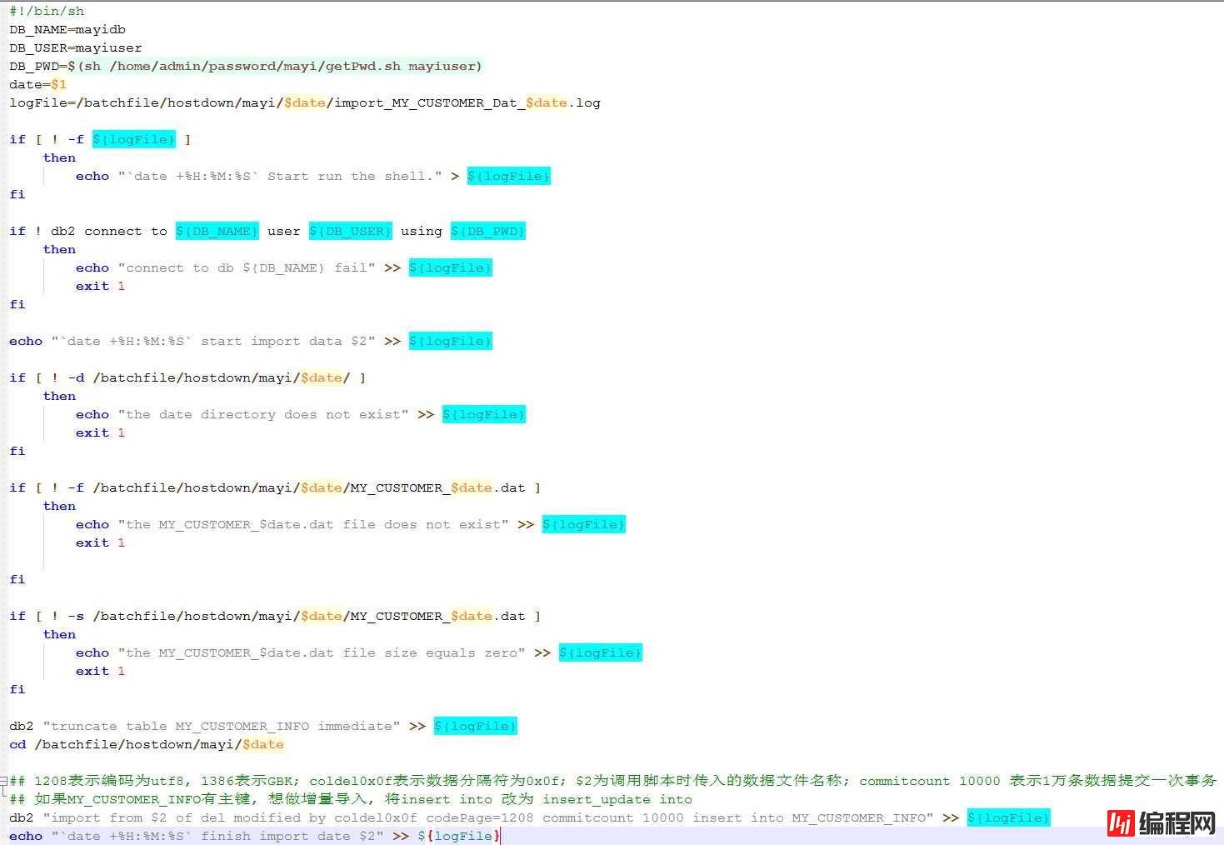The width and height of the screenshot is (1224, 845).
Task: Click 'file size equals zero' string
Action: 434,652
